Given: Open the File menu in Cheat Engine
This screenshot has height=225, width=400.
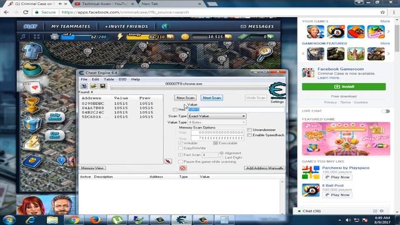Looking at the screenshot, I should click(x=84, y=79).
